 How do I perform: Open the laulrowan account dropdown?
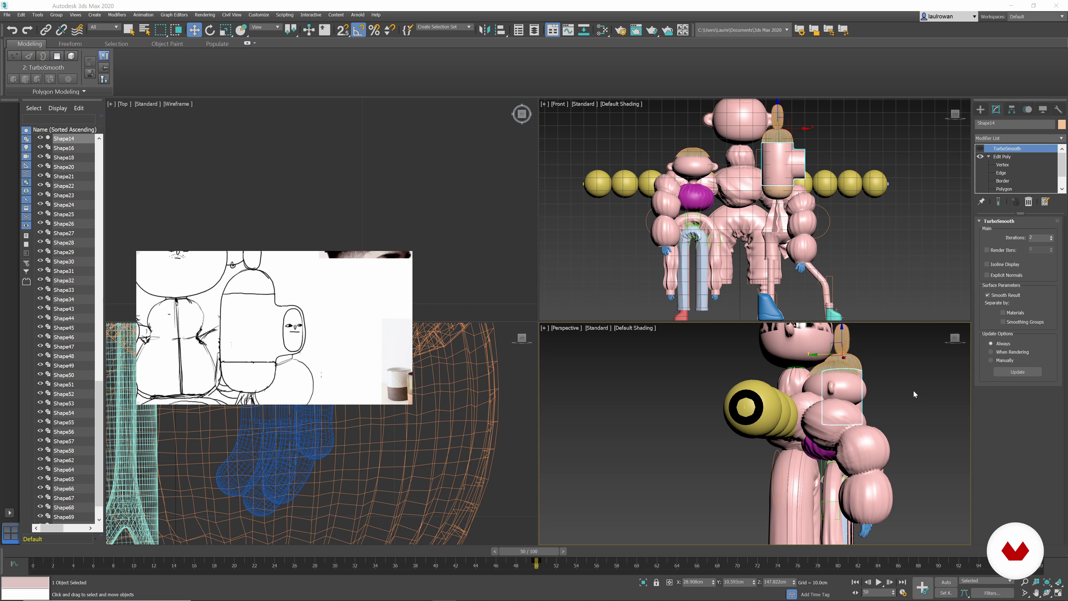click(948, 17)
